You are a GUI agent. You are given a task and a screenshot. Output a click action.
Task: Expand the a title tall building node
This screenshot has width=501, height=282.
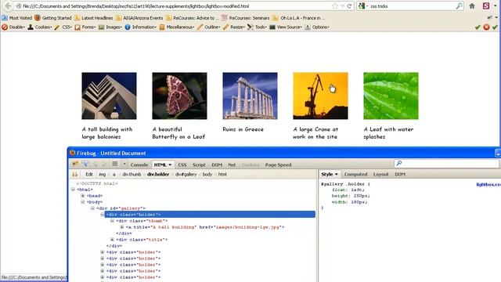pos(122,227)
